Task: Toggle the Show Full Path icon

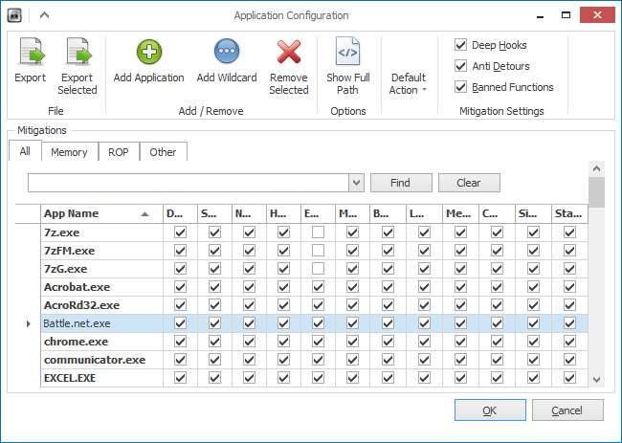Action: [x=346, y=53]
